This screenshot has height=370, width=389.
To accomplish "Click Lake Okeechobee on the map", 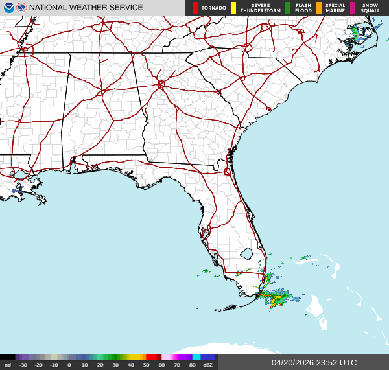I will click(x=246, y=252).
